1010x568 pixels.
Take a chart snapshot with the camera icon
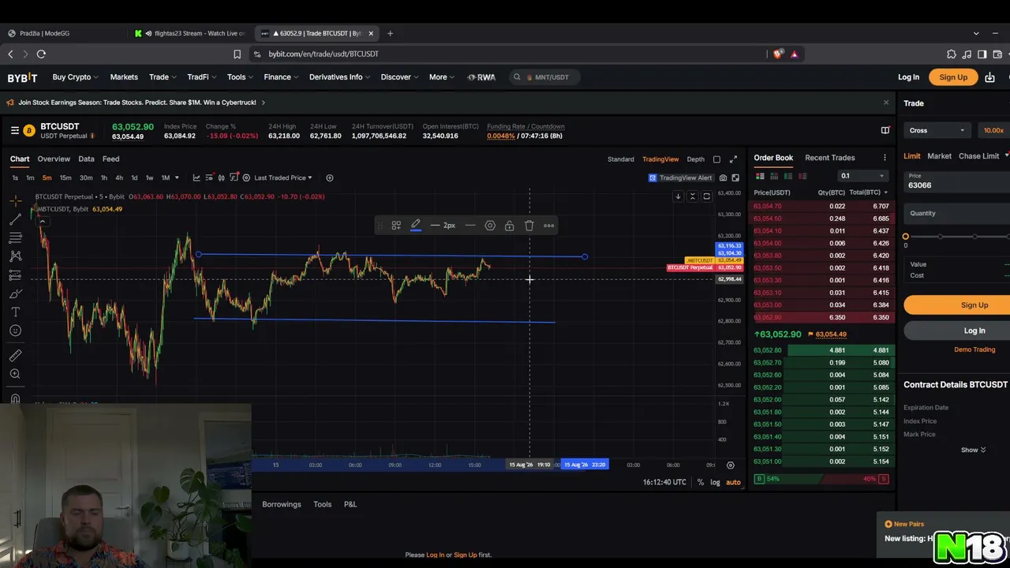tap(723, 178)
